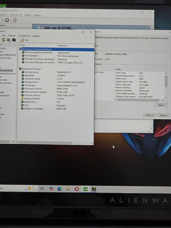Click the Set up G-SYNC page icon
Screen dimensions: 171x228
(x=38, y=27)
